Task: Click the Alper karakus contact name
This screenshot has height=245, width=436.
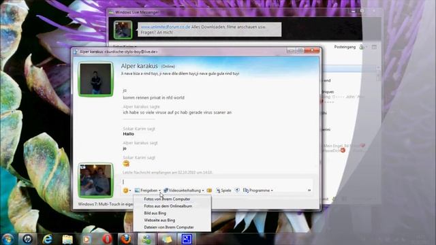Action: (139, 66)
